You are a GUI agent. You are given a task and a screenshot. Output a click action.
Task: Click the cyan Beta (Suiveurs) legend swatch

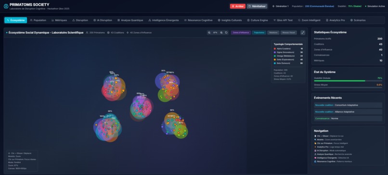(275, 63)
